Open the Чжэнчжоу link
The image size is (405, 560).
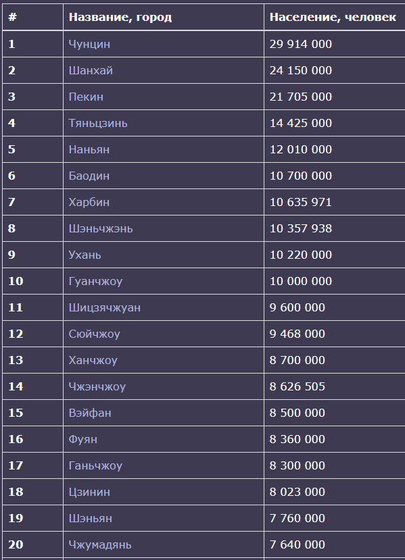click(97, 387)
